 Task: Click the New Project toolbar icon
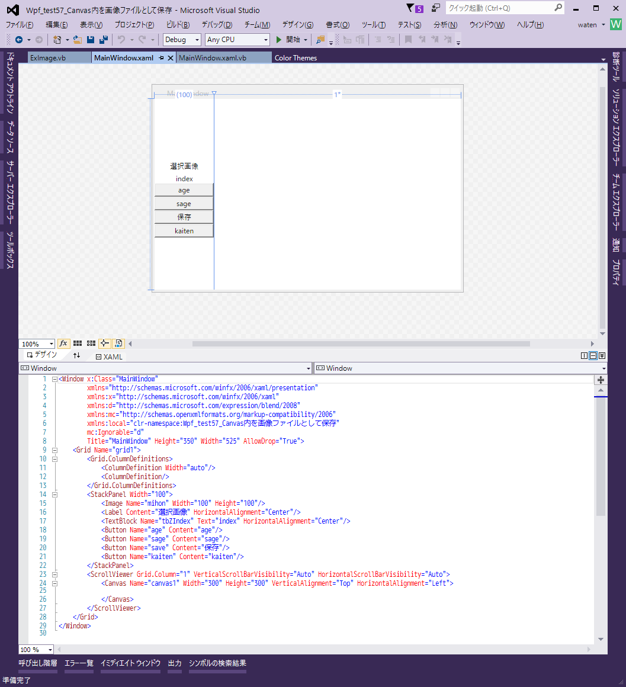57,40
